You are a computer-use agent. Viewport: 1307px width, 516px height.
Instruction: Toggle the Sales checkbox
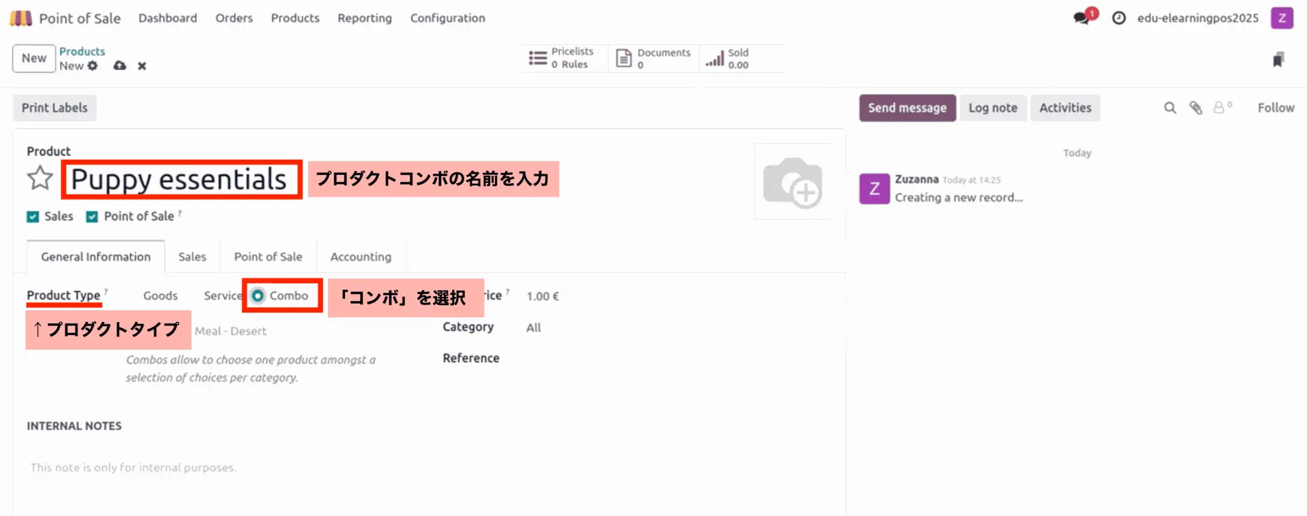point(33,216)
